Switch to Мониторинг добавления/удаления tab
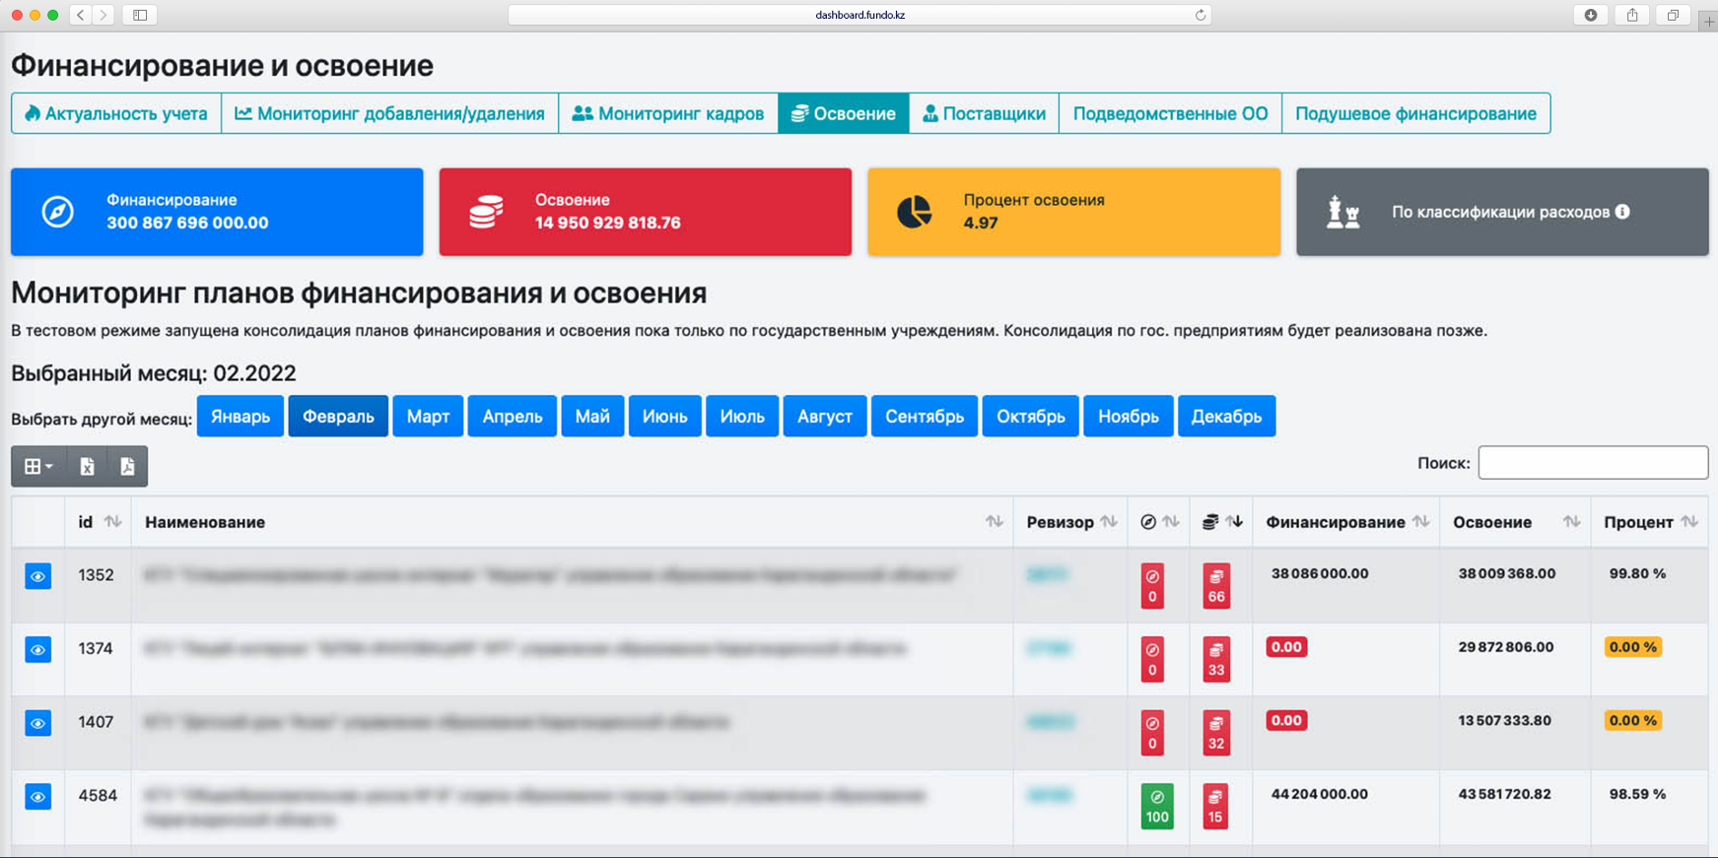Image resolution: width=1718 pixels, height=858 pixels. pyautogui.click(x=390, y=113)
